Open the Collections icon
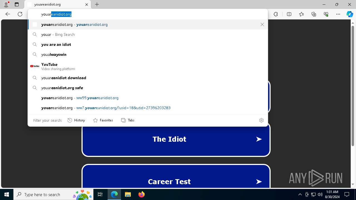 point(314,14)
